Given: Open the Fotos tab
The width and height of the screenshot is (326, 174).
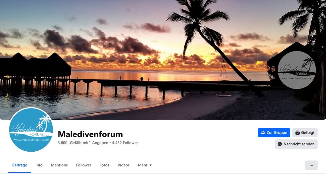Looking at the screenshot, I should [x=104, y=165].
